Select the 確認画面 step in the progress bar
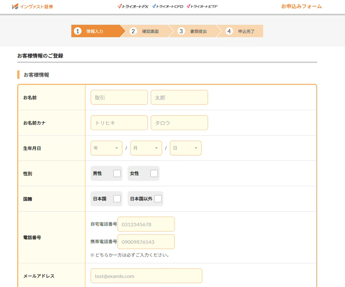 [x=147, y=31]
